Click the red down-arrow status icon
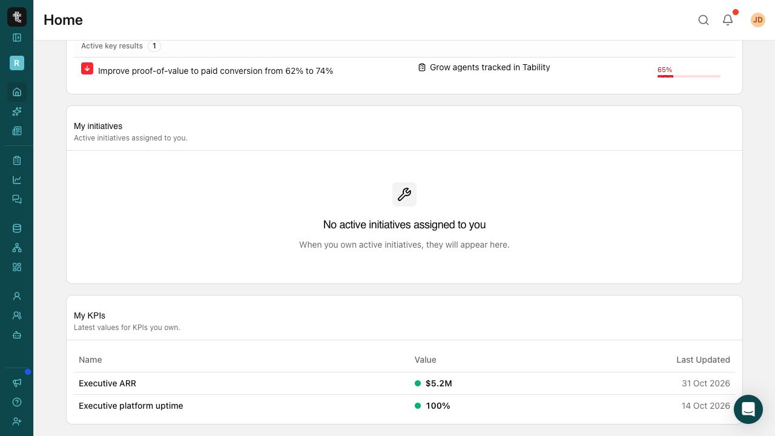This screenshot has width=775, height=436. click(87, 68)
